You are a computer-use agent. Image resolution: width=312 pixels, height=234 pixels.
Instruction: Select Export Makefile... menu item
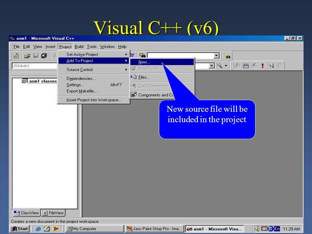click(x=93, y=91)
